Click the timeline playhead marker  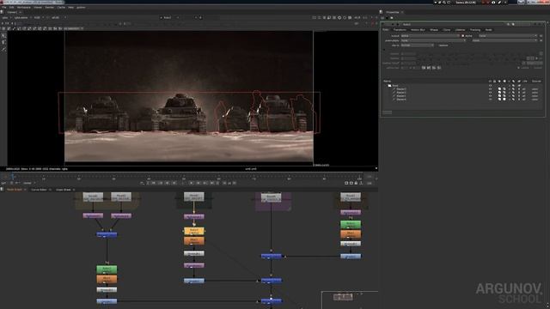click(x=13, y=176)
